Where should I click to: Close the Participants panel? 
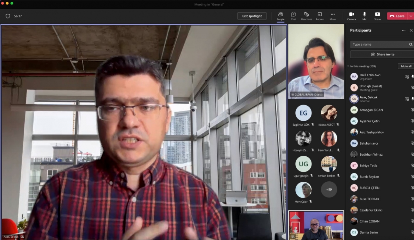point(411,31)
